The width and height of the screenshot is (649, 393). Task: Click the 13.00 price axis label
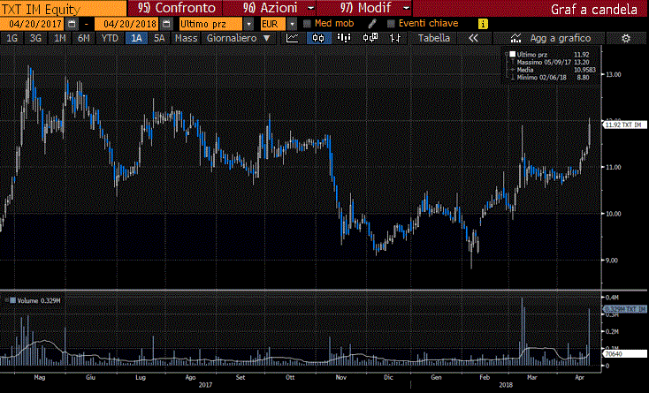614,74
